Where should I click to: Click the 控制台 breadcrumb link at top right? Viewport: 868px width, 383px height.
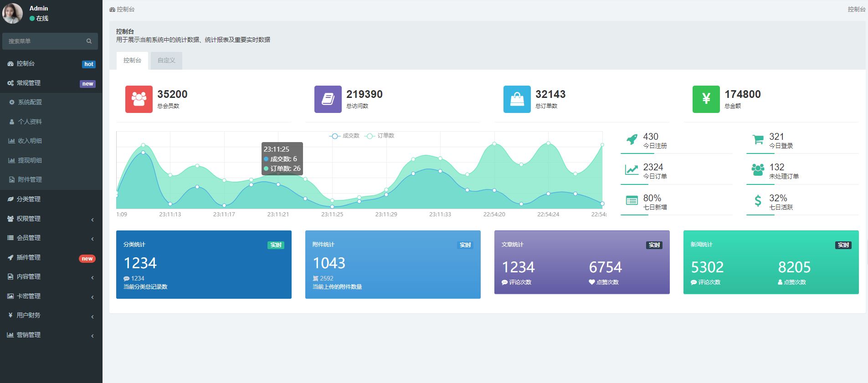tap(856, 9)
